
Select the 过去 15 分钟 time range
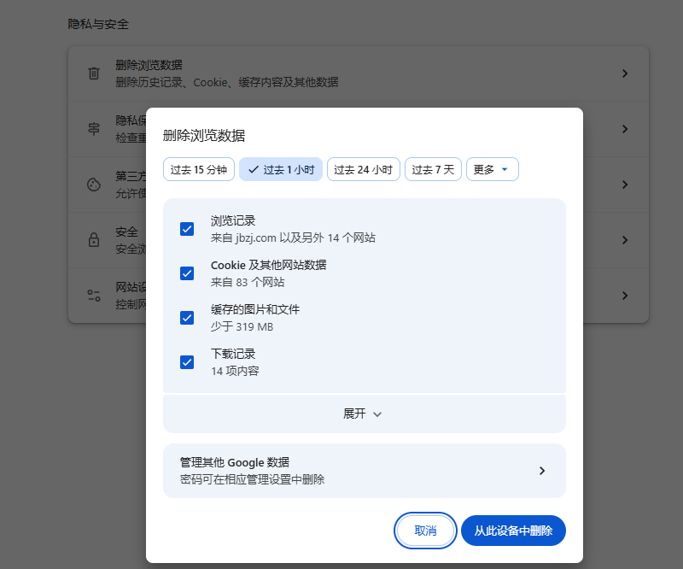pyautogui.click(x=199, y=169)
